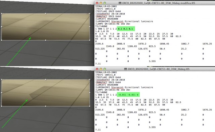
Task: Click '[LAMP] QR-CBC51-RE 35W' line in modifica.IES
Action: click(113, 24)
